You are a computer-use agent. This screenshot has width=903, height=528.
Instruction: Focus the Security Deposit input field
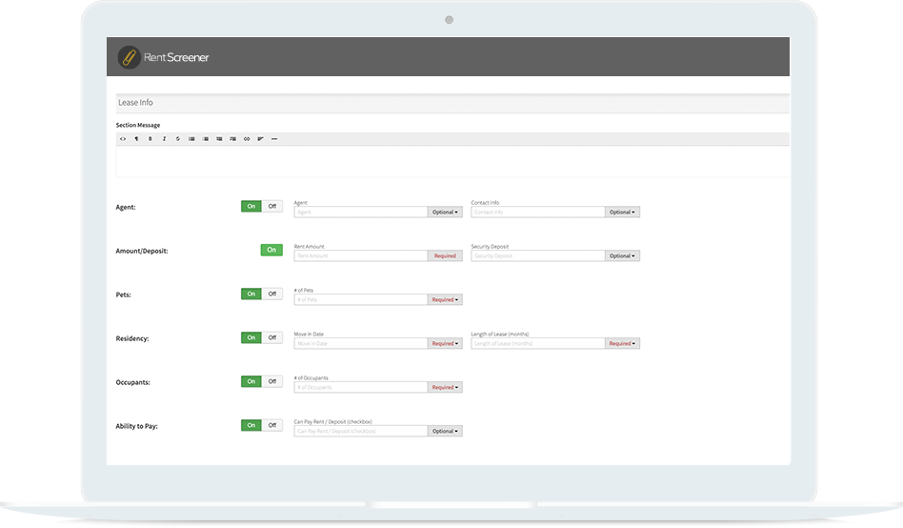[538, 256]
